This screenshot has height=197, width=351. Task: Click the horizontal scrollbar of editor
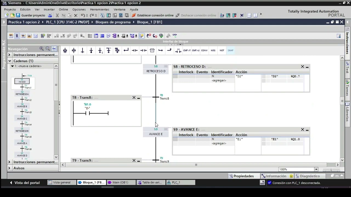pos(196,165)
